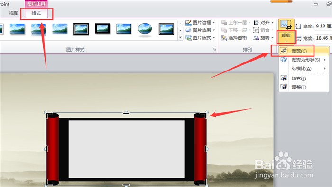Open the 图片样式 dialog launcher
This screenshot has width=332, height=187.
[x=214, y=49]
